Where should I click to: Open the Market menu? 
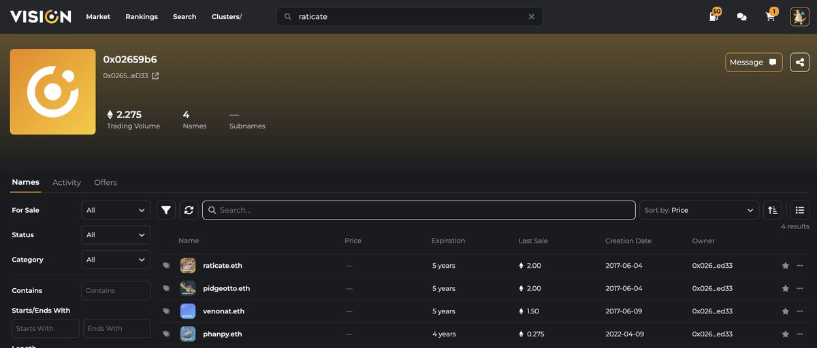click(98, 16)
